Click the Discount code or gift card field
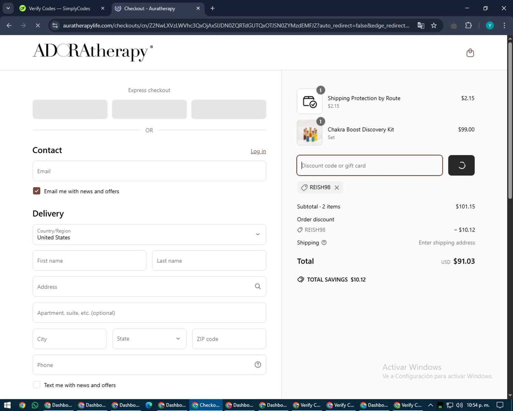Screen dimensions: 513x411 tap(370, 165)
